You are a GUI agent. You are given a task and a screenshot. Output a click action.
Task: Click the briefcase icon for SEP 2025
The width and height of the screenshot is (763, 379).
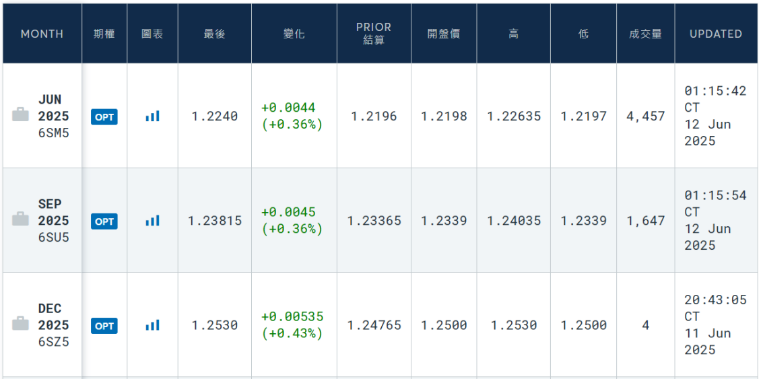pyautogui.click(x=20, y=219)
